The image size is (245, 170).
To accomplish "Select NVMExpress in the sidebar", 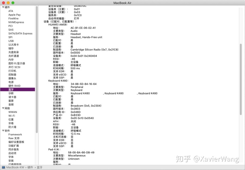I will tap(16, 22).
